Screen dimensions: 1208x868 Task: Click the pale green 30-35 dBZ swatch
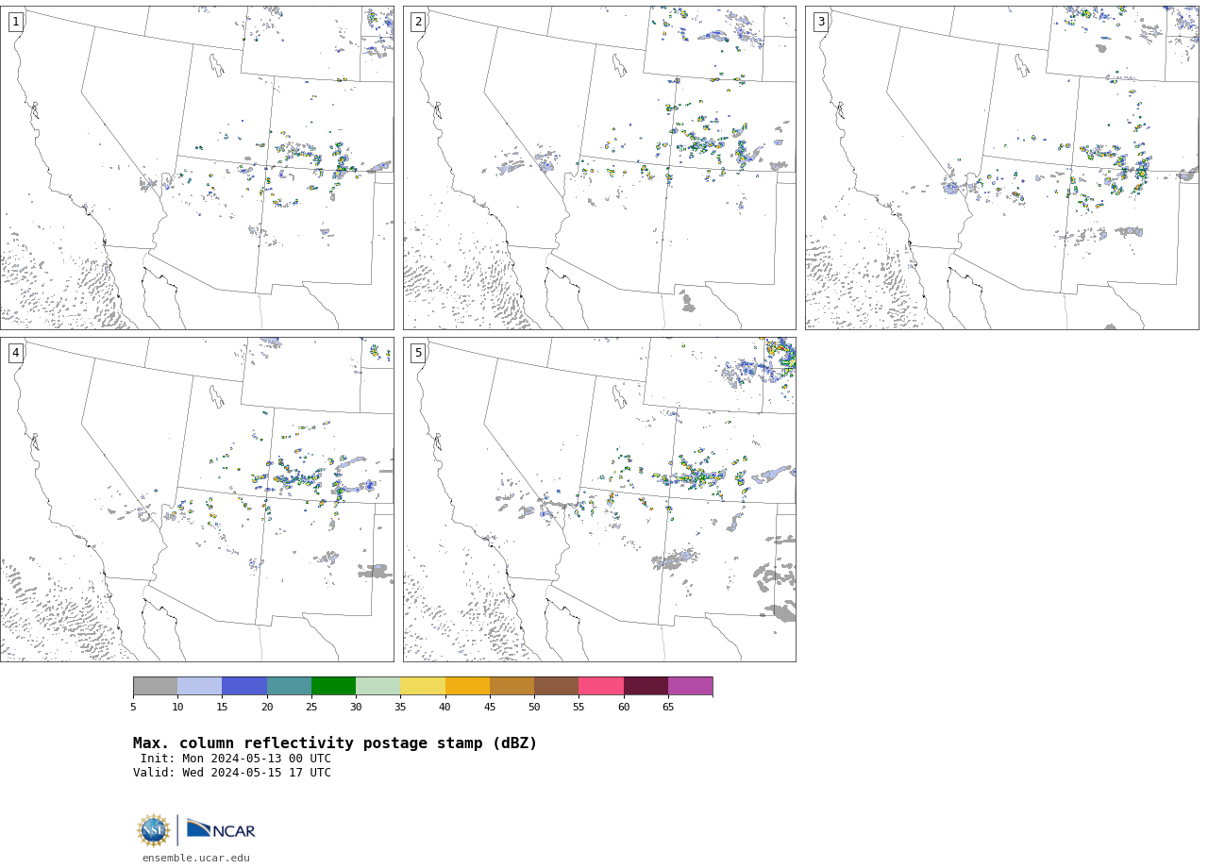(x=378, y=686)
